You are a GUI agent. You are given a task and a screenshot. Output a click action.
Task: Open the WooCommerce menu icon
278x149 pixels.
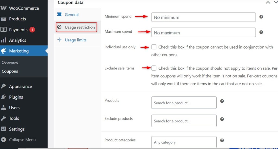(x=4, y=8)
